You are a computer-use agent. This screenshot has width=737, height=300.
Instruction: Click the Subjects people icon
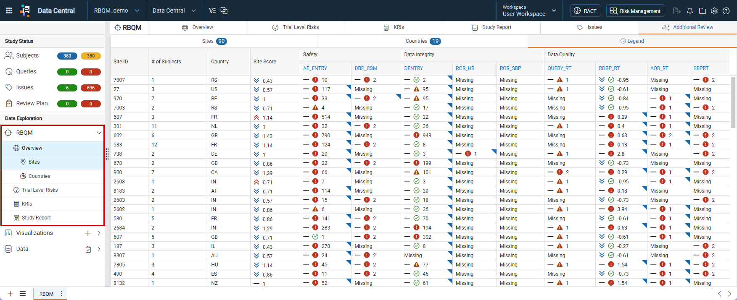[9, 55]
